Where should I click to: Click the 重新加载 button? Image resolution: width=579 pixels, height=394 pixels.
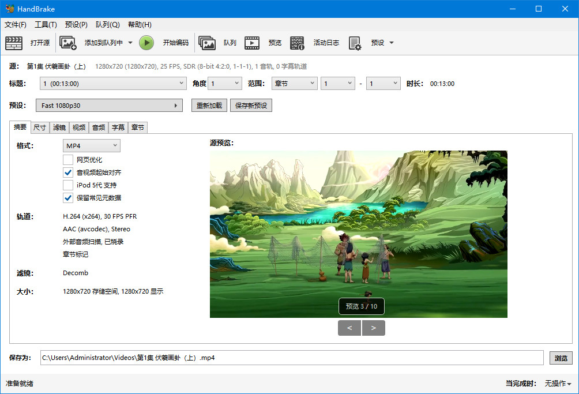point(209,105)
